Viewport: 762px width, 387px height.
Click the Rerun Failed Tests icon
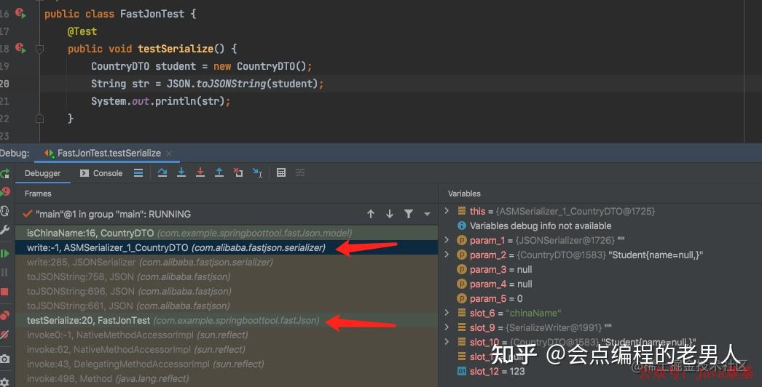(5, 192)
